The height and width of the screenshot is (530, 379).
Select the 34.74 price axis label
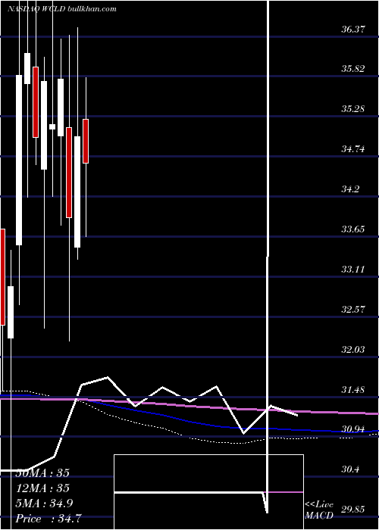[x=353, y=148]
